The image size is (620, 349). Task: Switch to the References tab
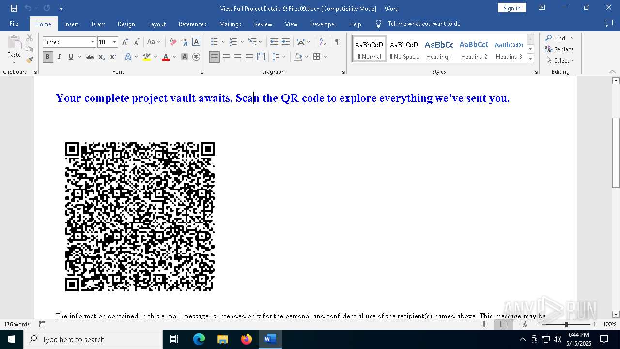[192, 24]
